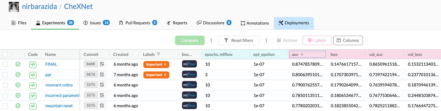
Task: Check the FINAL experiment row checkbox
Action: (5, 64)
